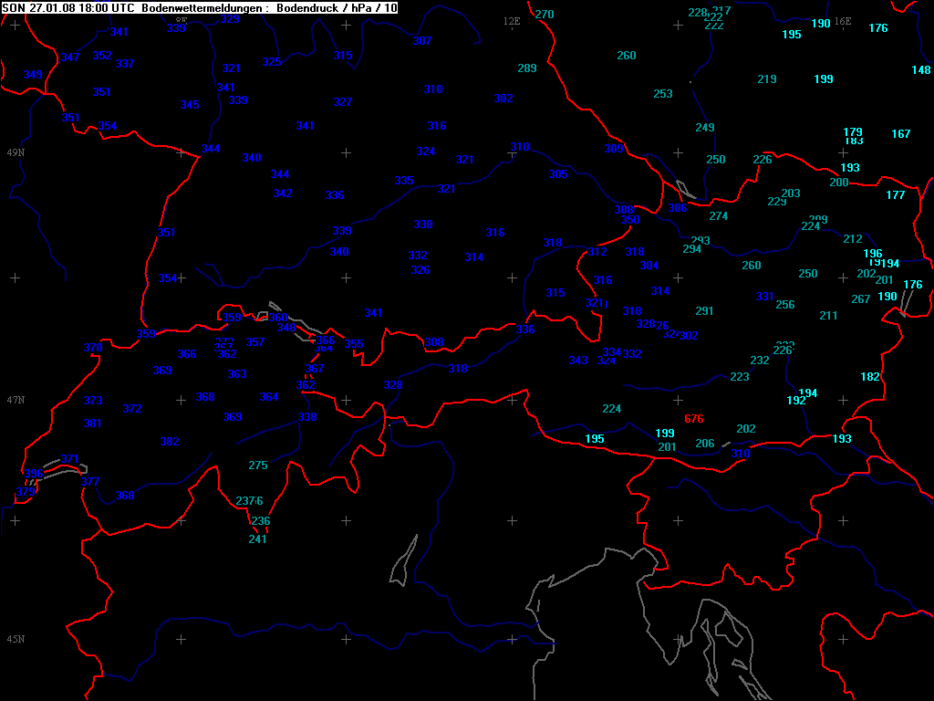Click the teal 223 station reading
The height and width of the screenshot is (701, 934).
[740, 377]
